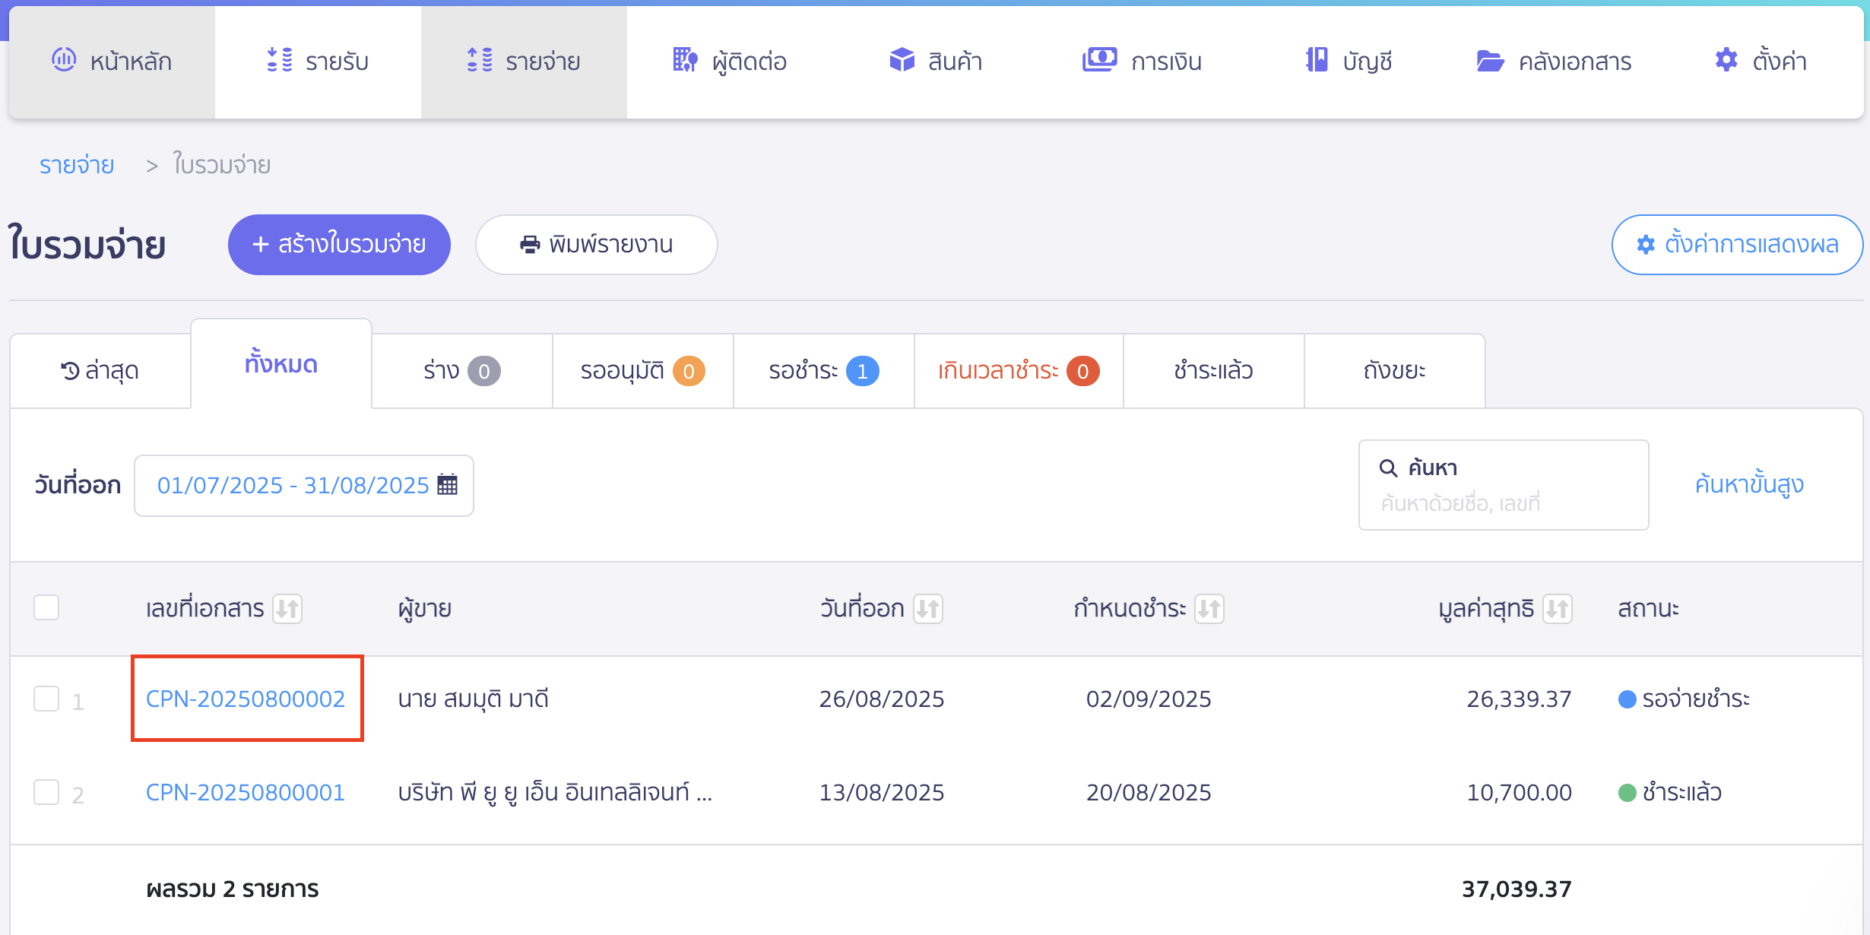Open document CPN-20250800002
Image resolution: width=1870 pixels, height=935 pixels.
tap(246, 699)
